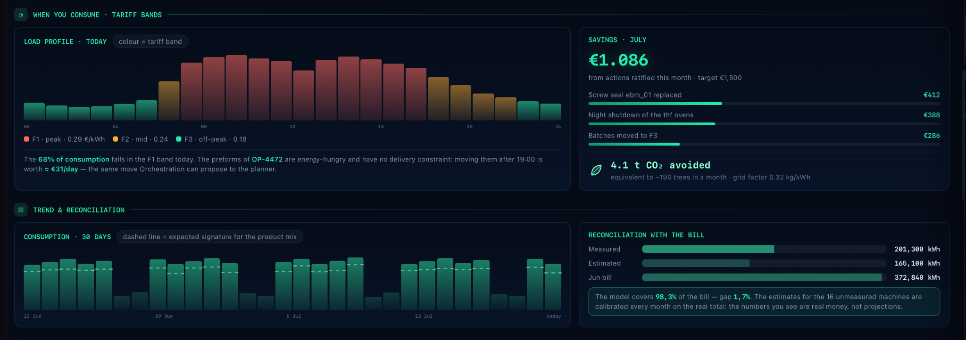The image size is (966, 340).
Task: Click the 'RECONCILIATION WITH THE BILL' title
Action: [x=646, y=235]
